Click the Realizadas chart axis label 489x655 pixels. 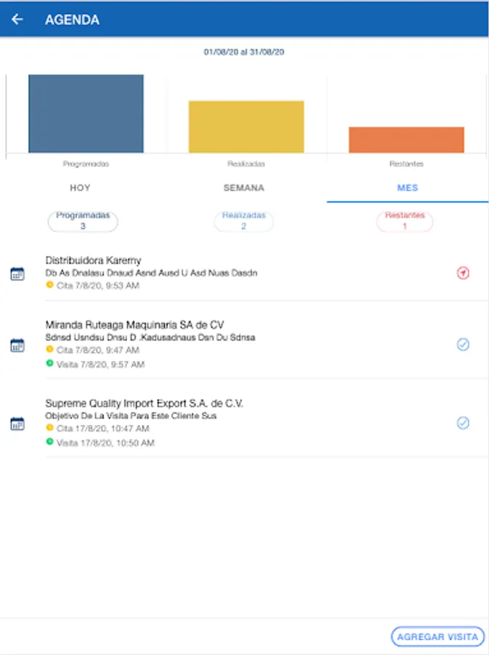pos(246,164)
